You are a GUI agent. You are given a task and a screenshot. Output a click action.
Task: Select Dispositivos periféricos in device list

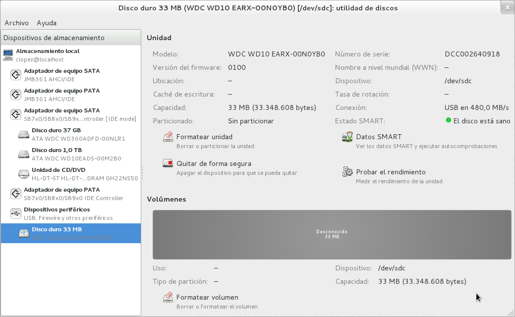click(x=71, y=213)
